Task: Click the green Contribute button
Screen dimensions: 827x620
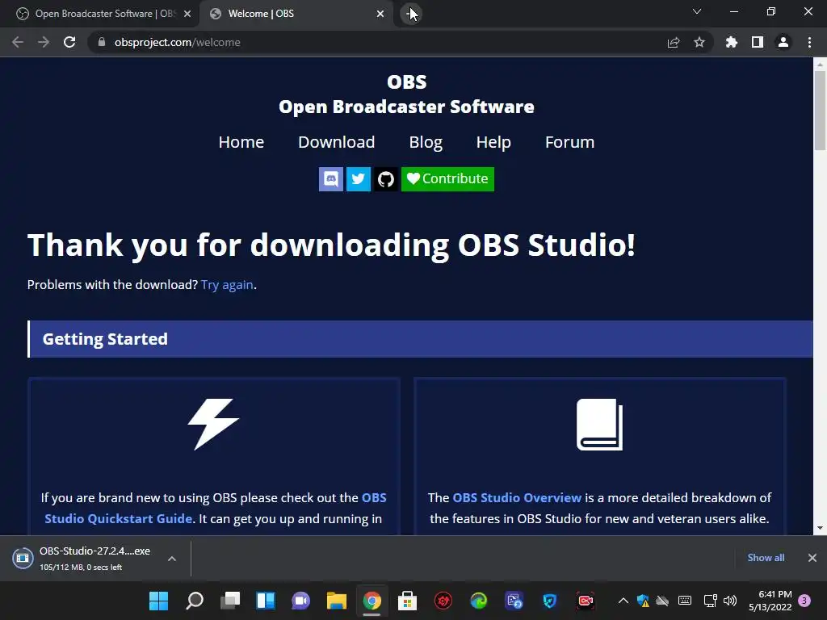Action: tap(447, 179)
